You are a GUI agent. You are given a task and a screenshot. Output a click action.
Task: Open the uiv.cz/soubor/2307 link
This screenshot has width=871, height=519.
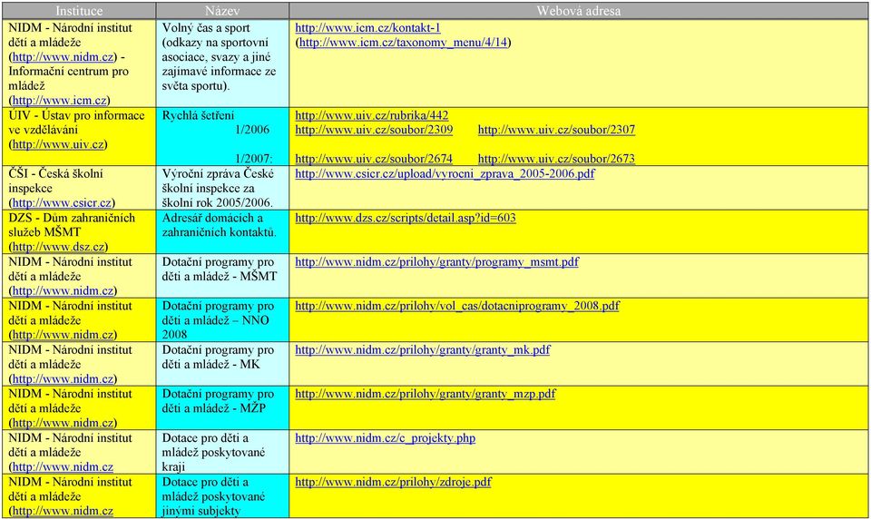pyautogui.click(x=556, y=130)
